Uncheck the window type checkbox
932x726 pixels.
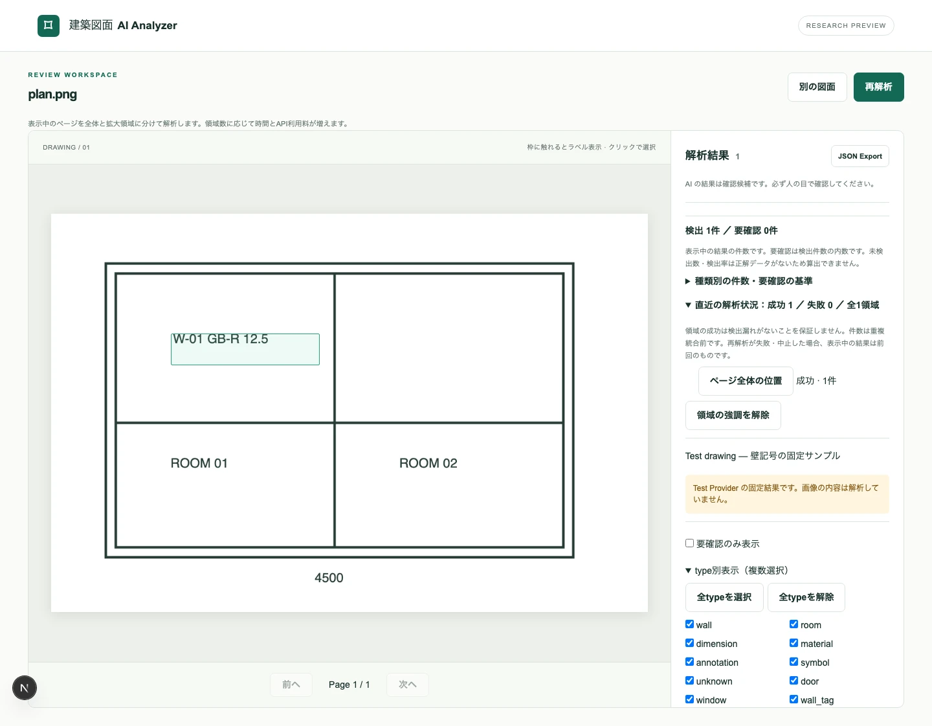click(x=689, y=699)
